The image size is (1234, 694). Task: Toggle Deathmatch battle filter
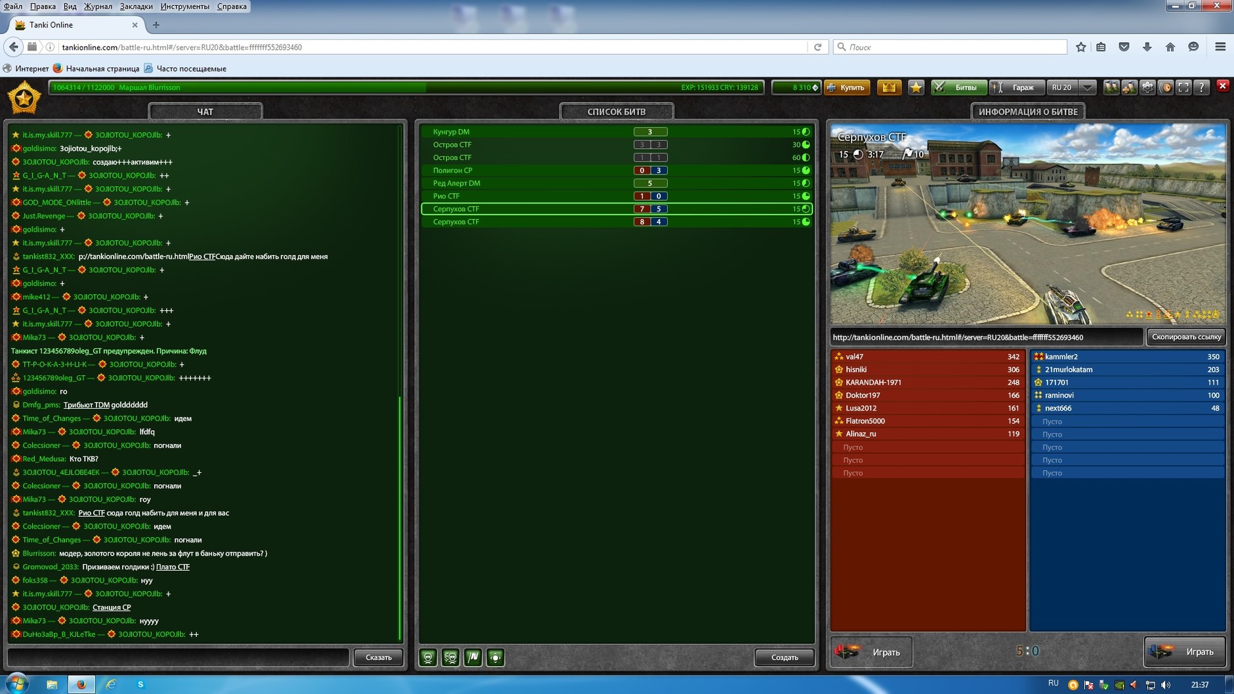coord(428,657)
